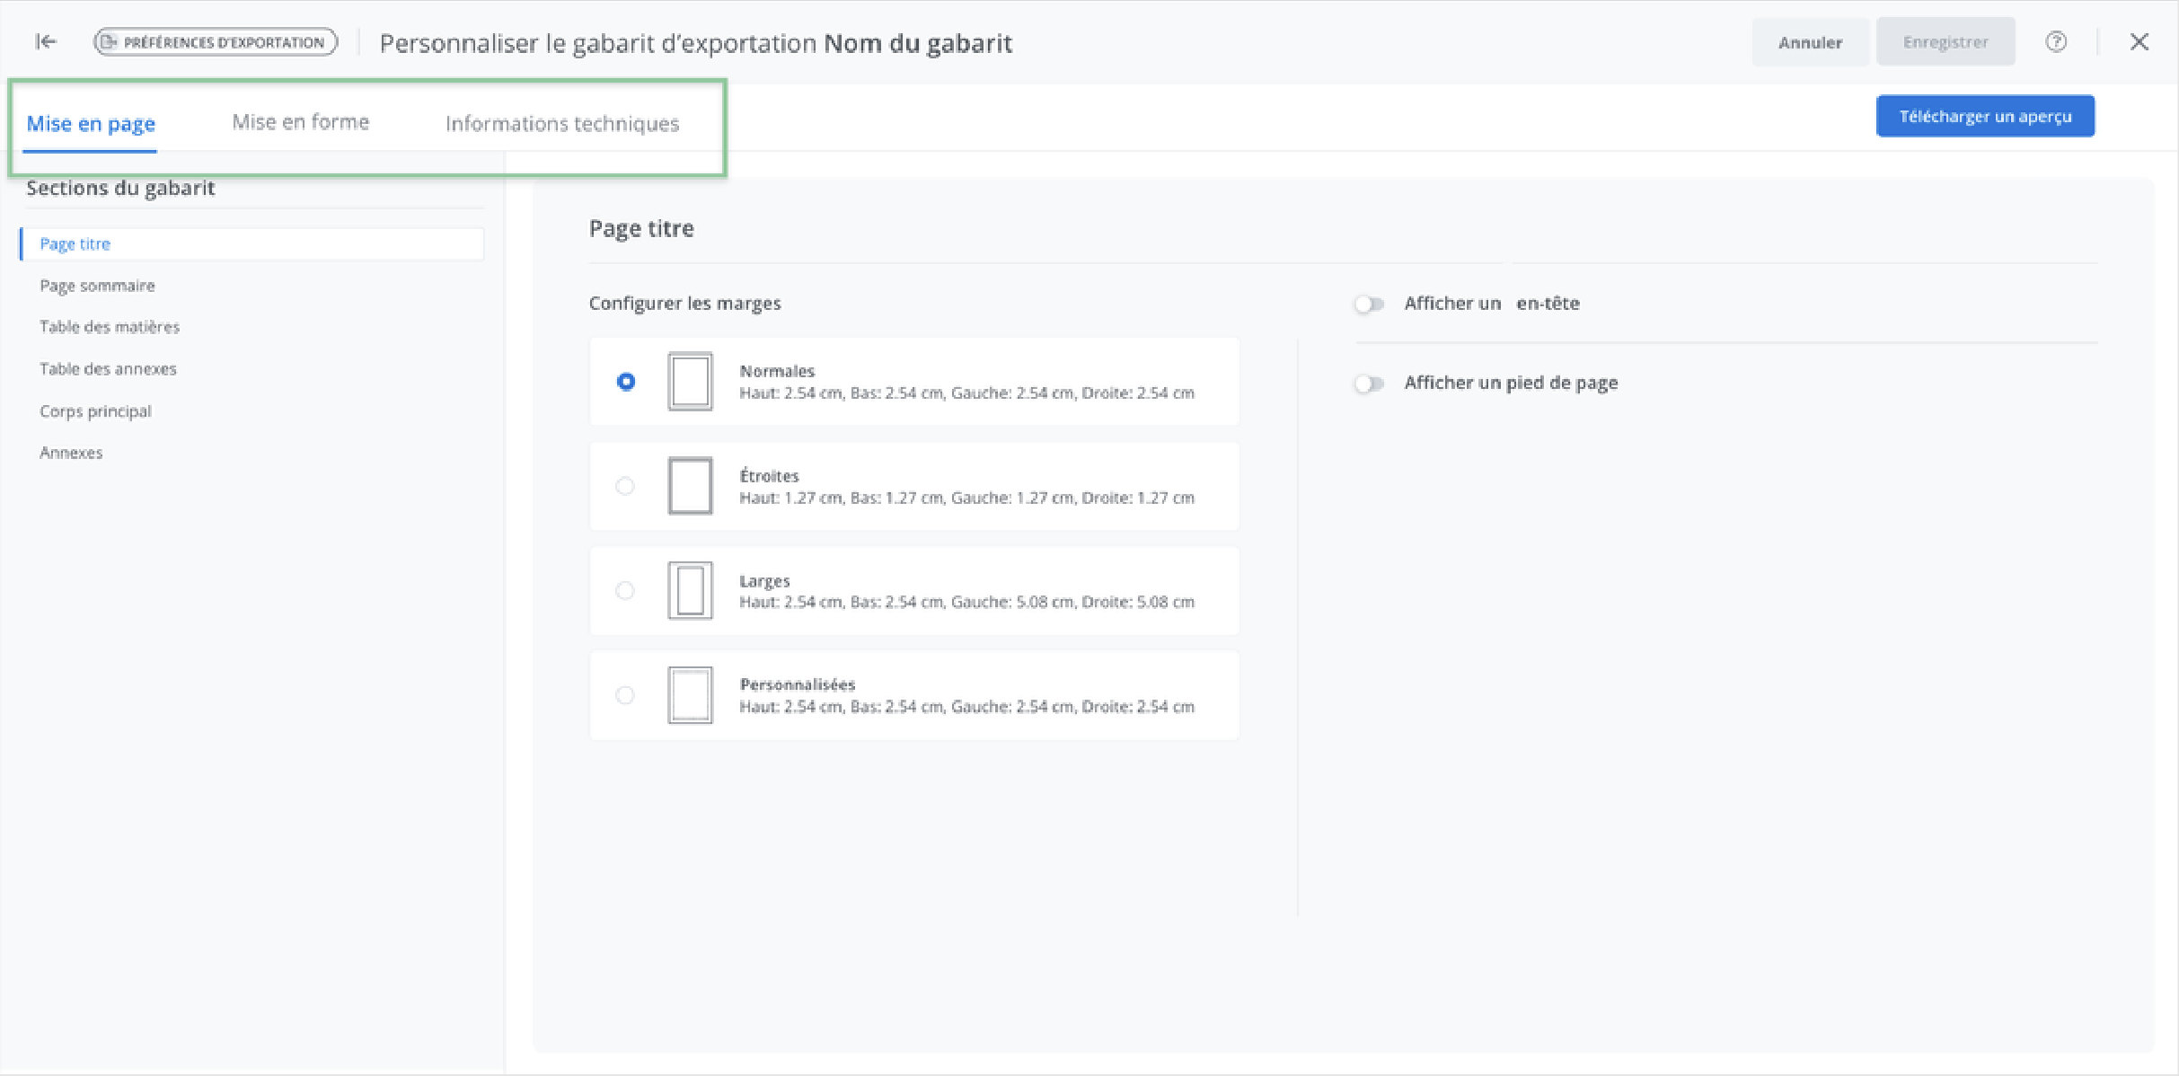This screenshot has height=1076, width=2179.
Task: Open the Informations techniques tab
Action: click(562, 123)
